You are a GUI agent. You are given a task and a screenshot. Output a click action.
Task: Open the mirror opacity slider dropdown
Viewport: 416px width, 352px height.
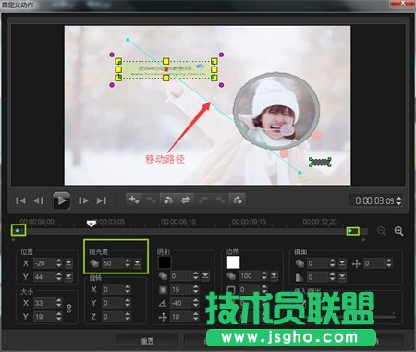[342, 263]
